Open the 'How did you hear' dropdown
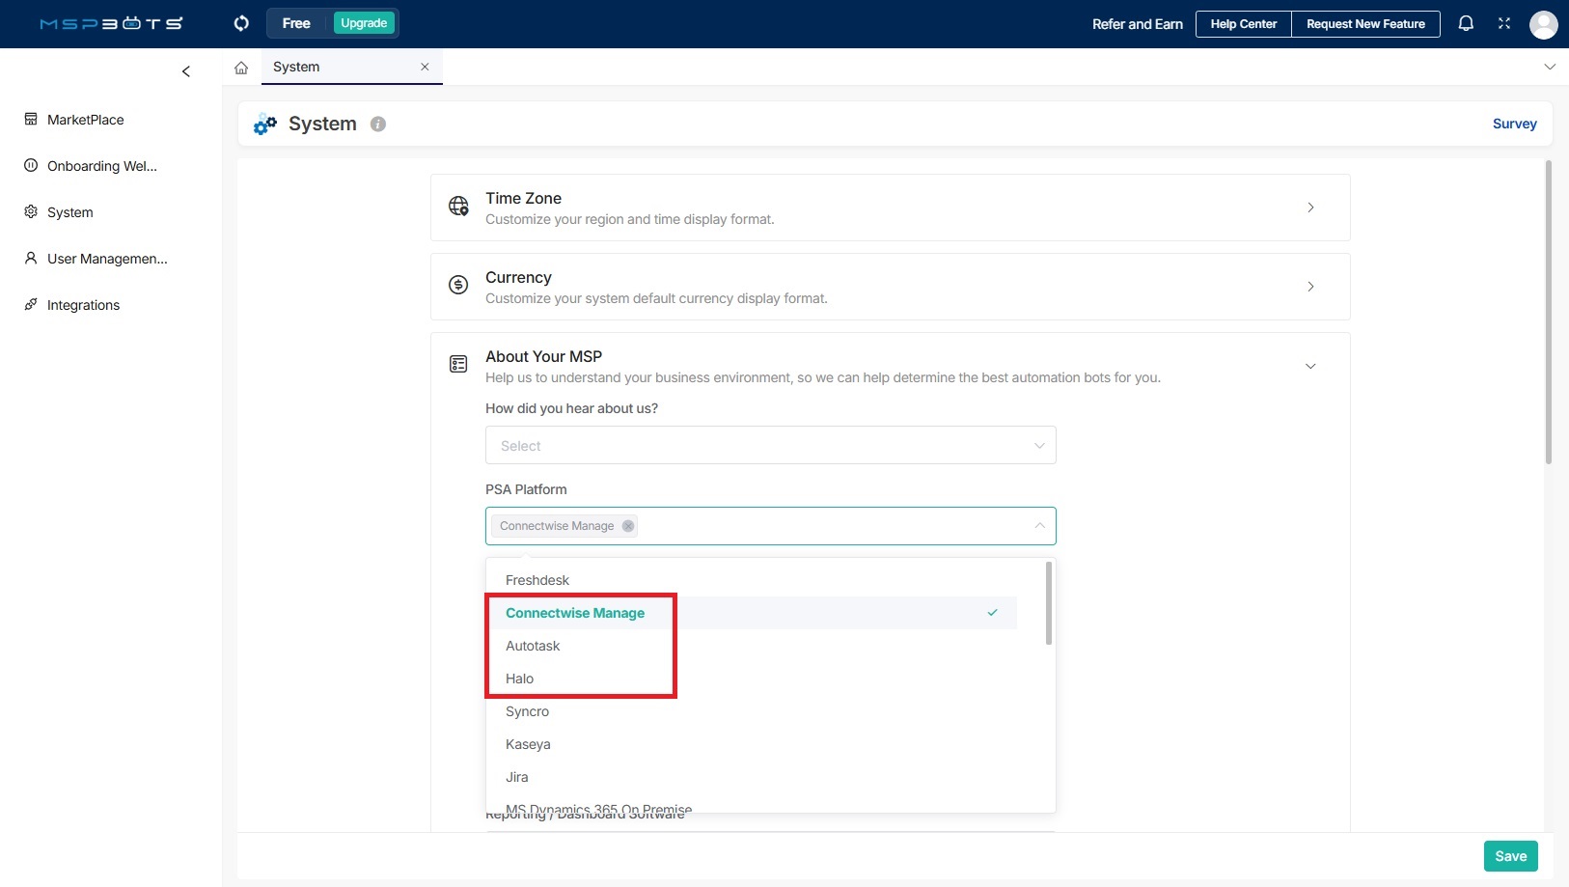 [770, 445]
